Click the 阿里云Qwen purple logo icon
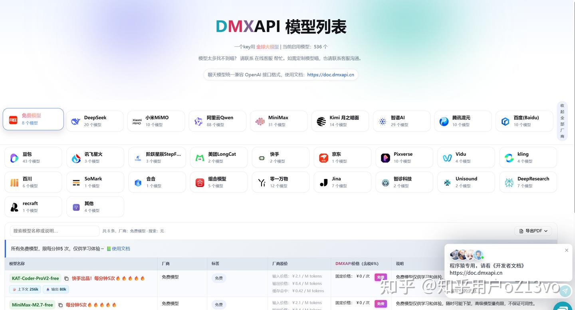Viewport: 575px width, 310px height. (198, 121)
